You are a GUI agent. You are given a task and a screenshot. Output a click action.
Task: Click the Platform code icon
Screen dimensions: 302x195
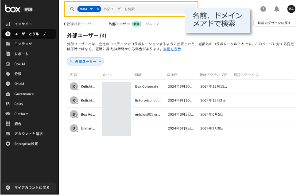tap(8, 114)
